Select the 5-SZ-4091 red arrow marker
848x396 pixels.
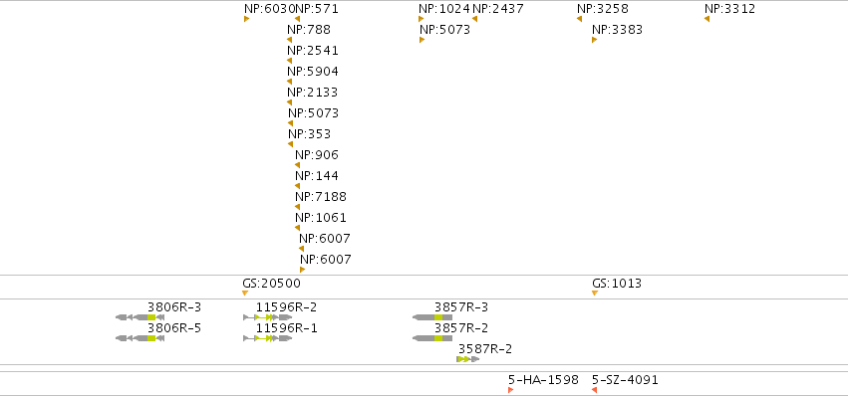click(x=594, y=390)
